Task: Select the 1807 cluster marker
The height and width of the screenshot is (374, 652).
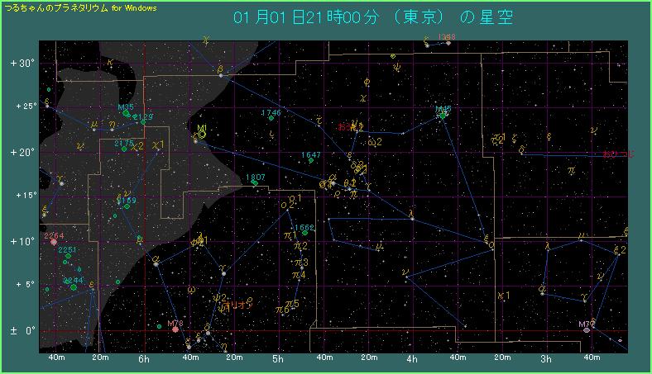Action: [x=256, y=183]
